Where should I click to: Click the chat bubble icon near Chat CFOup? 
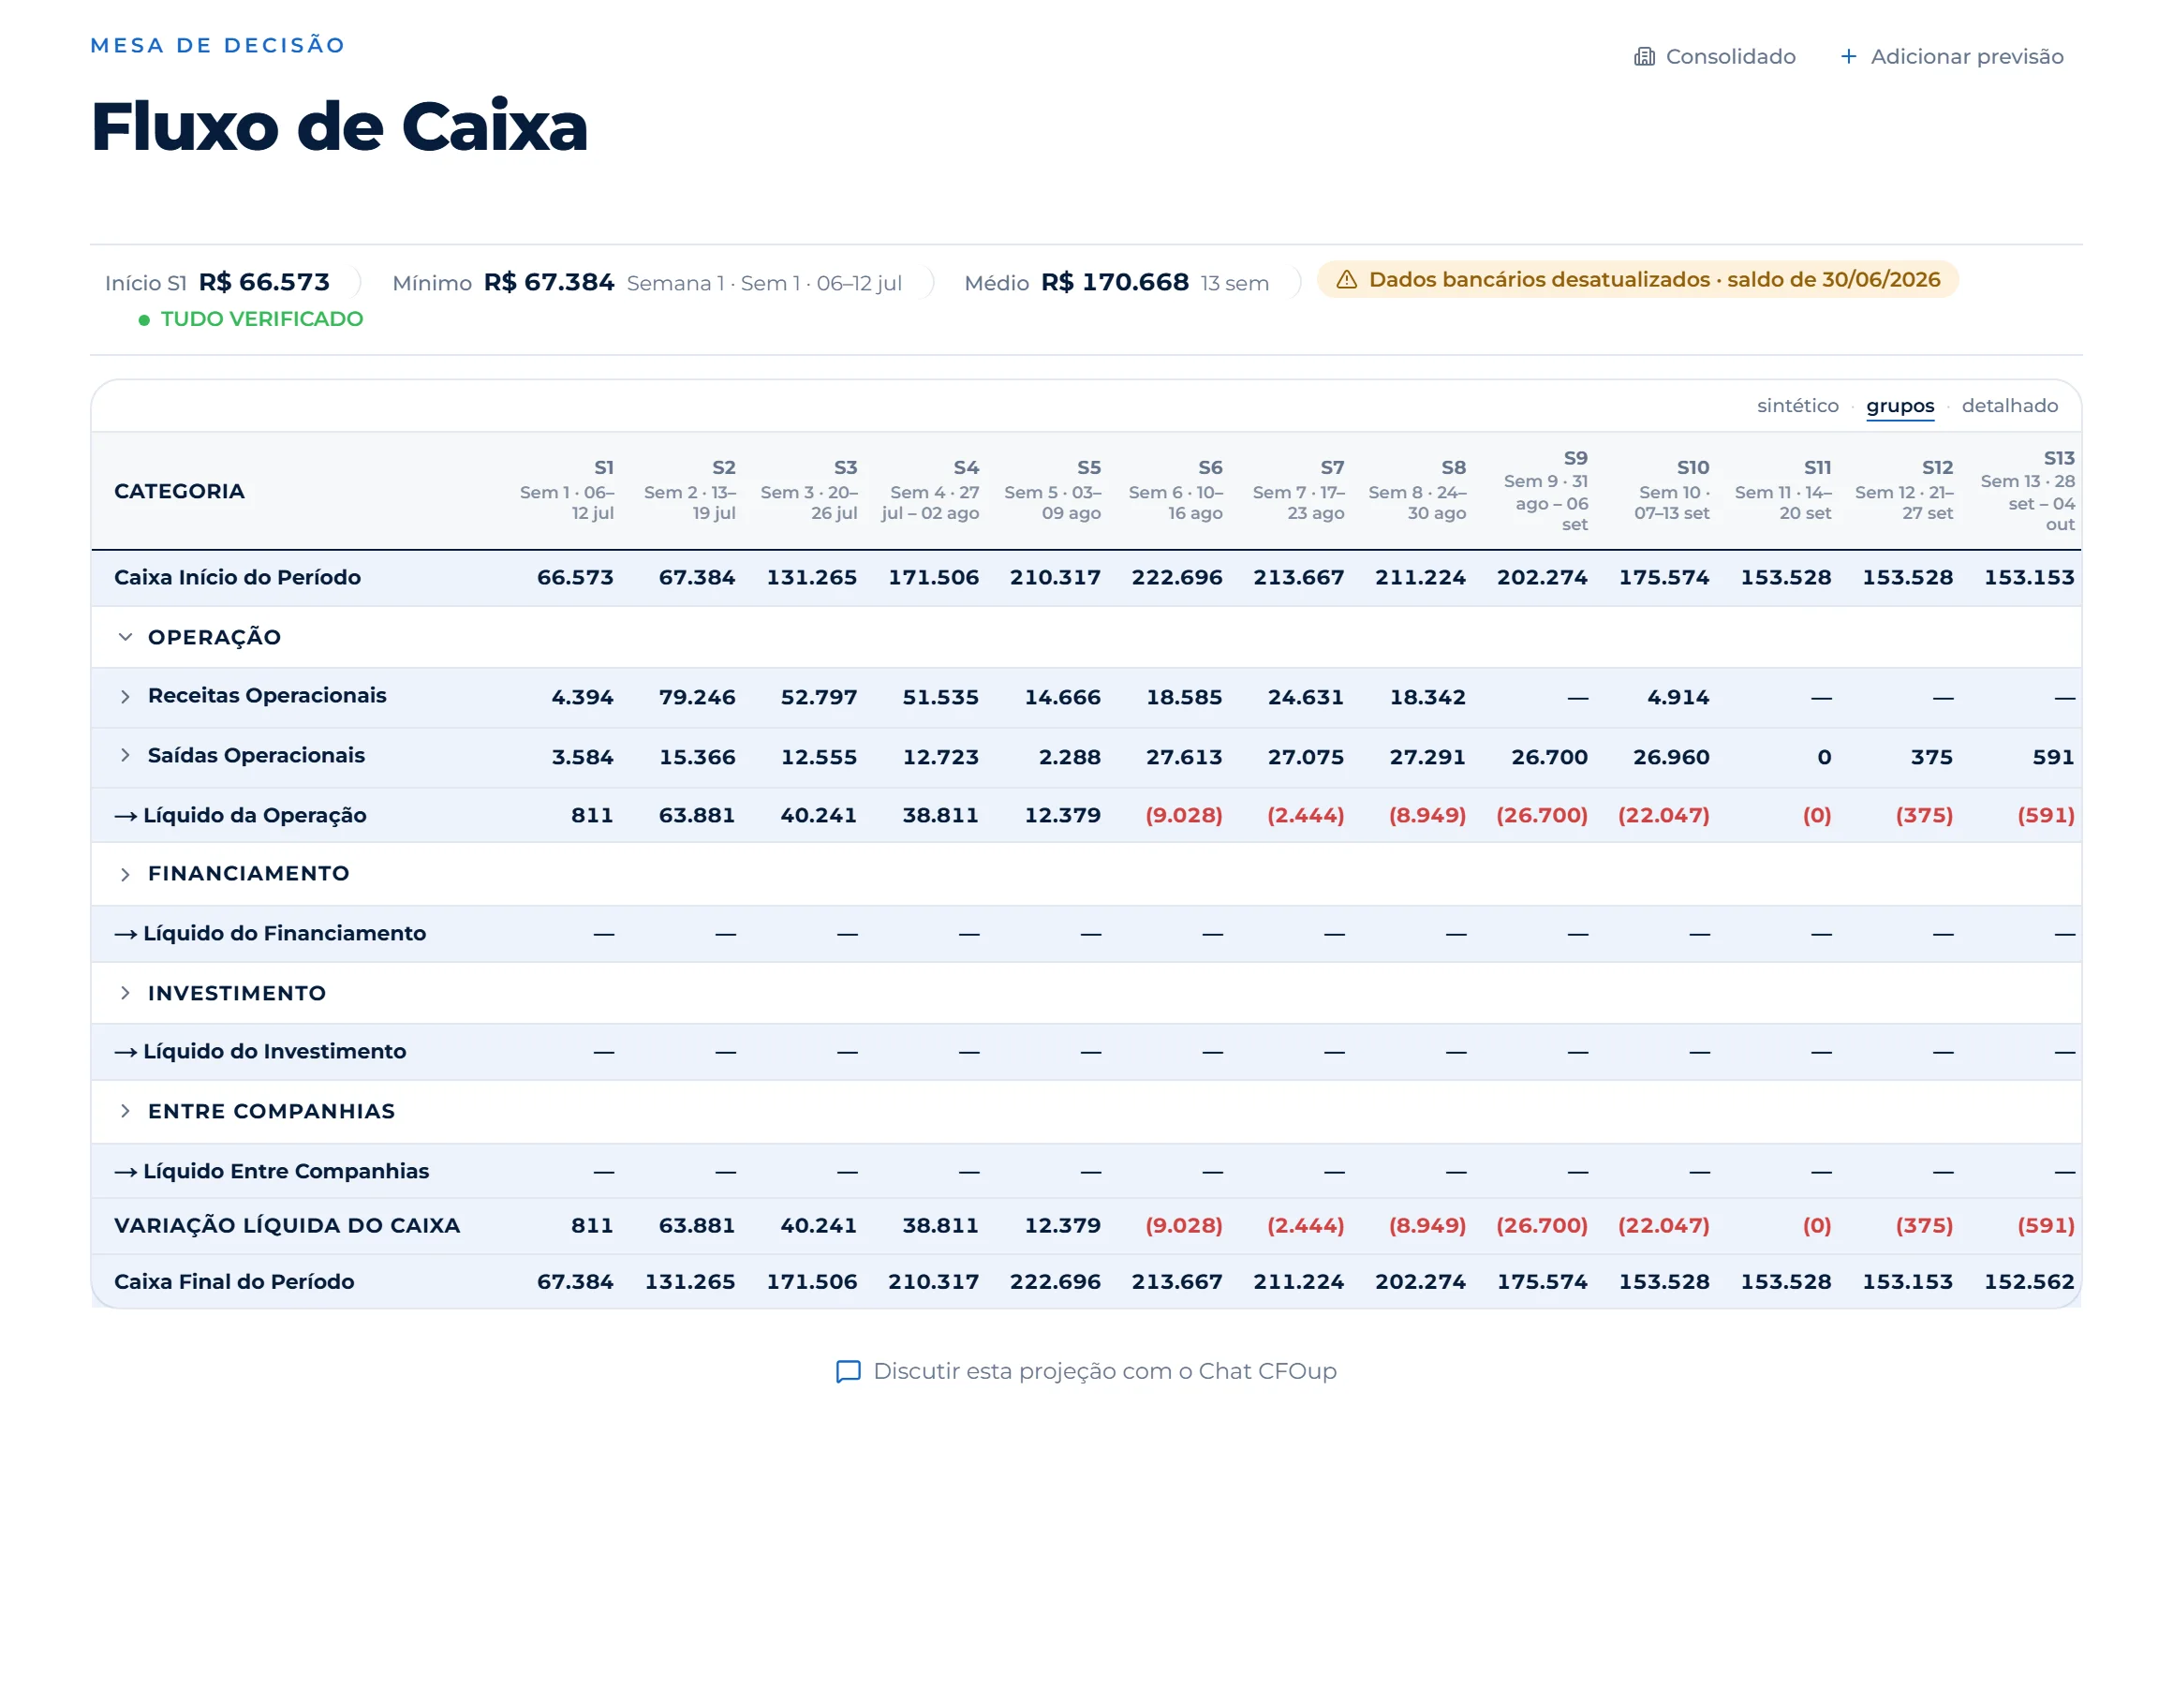[x=848, y=1371]
